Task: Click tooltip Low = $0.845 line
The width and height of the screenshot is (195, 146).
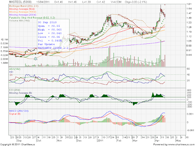Action: 50,33
